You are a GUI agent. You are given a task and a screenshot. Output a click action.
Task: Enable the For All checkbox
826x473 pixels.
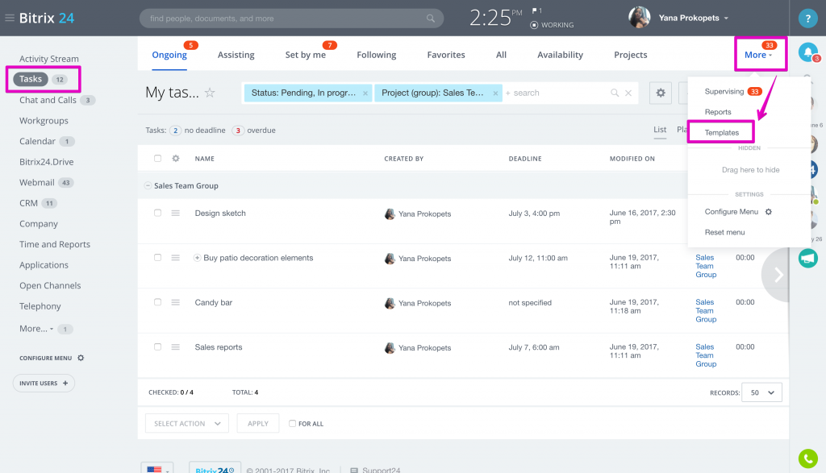point(292,424)
